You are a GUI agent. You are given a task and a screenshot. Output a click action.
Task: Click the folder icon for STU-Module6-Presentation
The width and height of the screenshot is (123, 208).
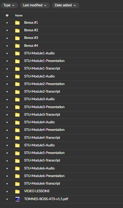tap(17, 176)
